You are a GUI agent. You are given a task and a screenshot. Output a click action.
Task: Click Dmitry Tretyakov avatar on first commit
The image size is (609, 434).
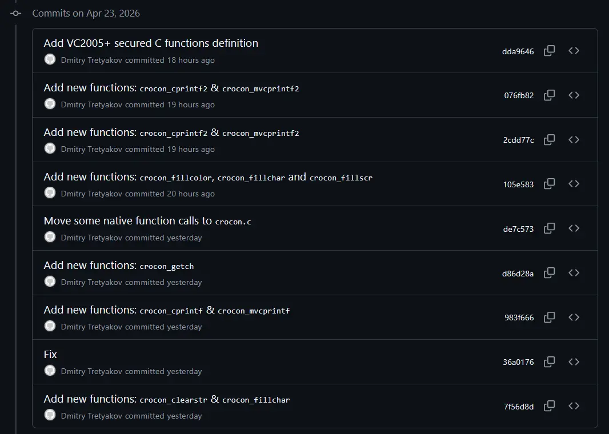tap(50, 59)
